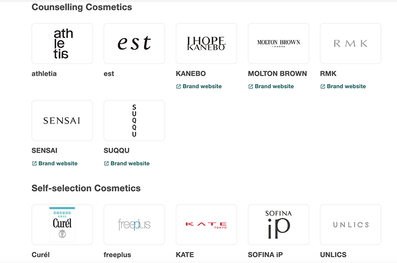This screenshot has height=263, width=397.
Task: Open the MOLTON BROWN logo tile
Action: tap(278, 44)
